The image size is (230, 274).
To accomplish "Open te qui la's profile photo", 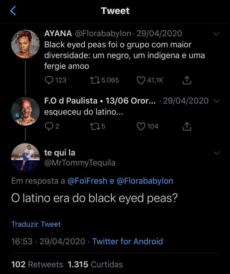I will tap(25, 157).
